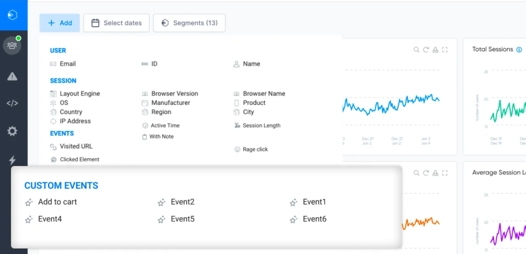Choose the Layout Engine filter
Viewport: 526px width, 254px height.
(x=75, y=94)
